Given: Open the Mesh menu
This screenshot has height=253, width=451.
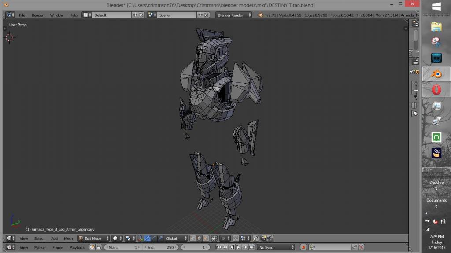Looking at the screenshot, I should (x=68, y=238).
